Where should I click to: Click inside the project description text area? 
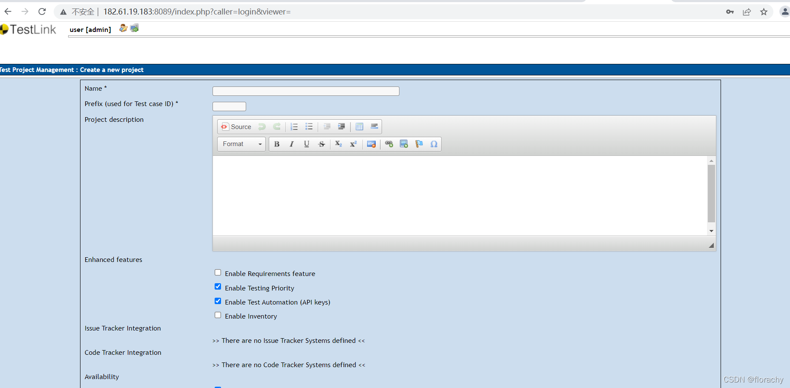[460, 195]
